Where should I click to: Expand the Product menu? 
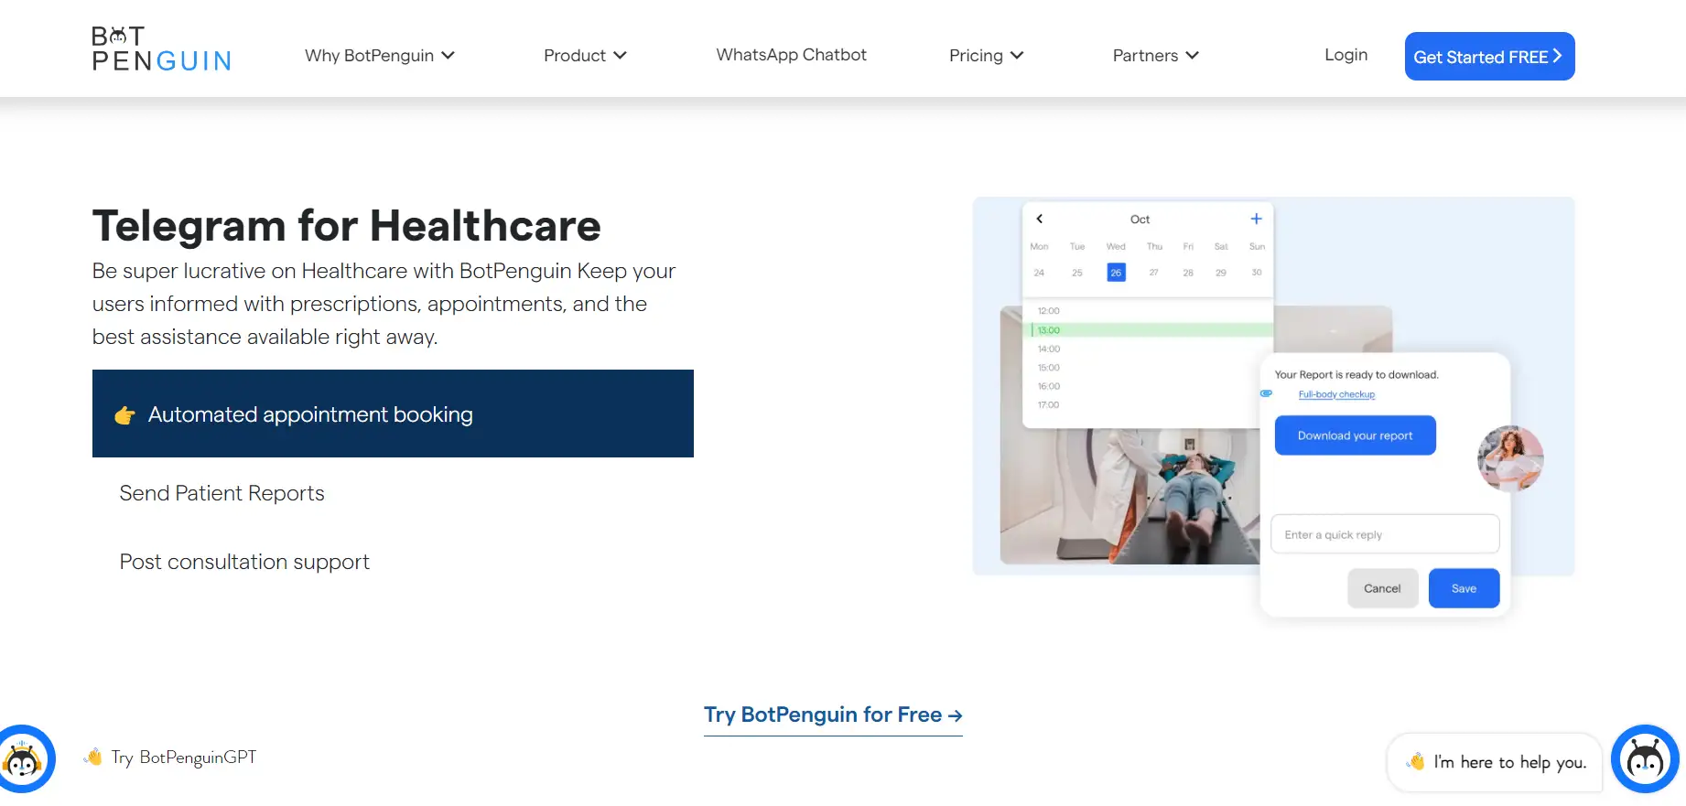coord(585,56)
